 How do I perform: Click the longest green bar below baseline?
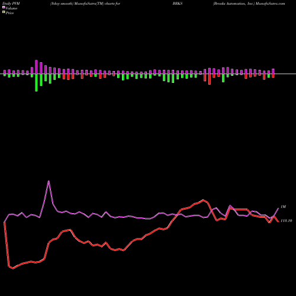pos(36,83)
